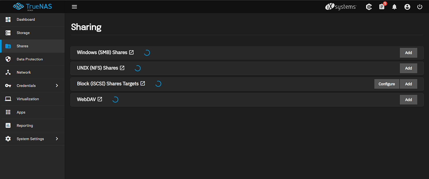Open Block (iSCSI) Shares external link icon

click(143, 84)
